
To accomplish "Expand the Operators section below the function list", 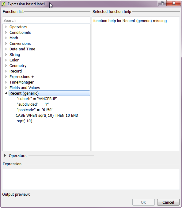I will point(5,155).
